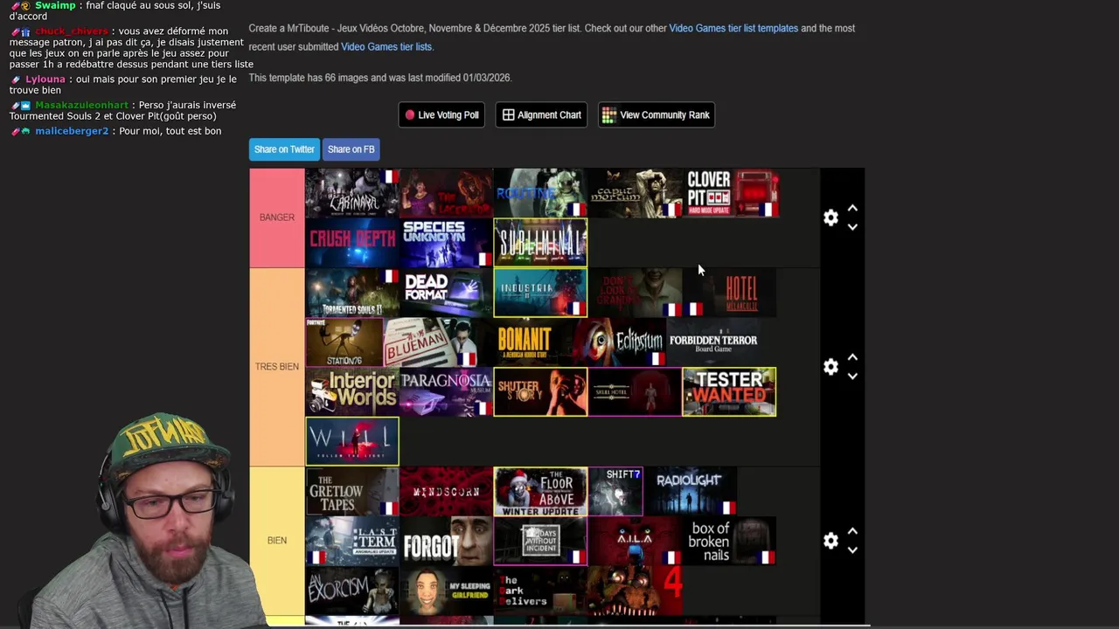Screen dimensions: 1119x629
Task: Click the Forgot game thumbnail
Action: pos(447,541)
